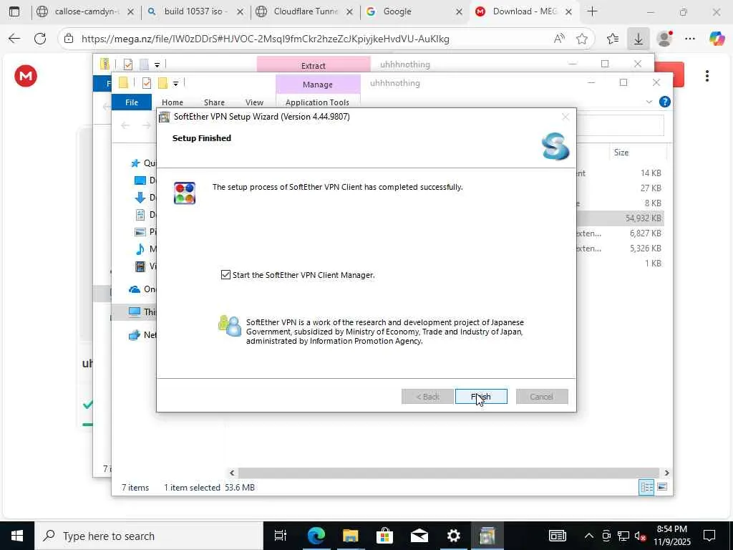Open browser Settings and more ellipsis
Screen dimensions: 733x550
coord(690,39)
